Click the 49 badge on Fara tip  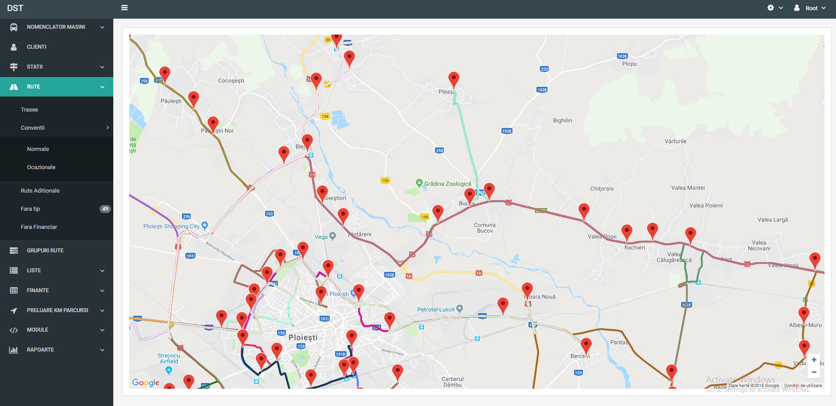point(105,209)
